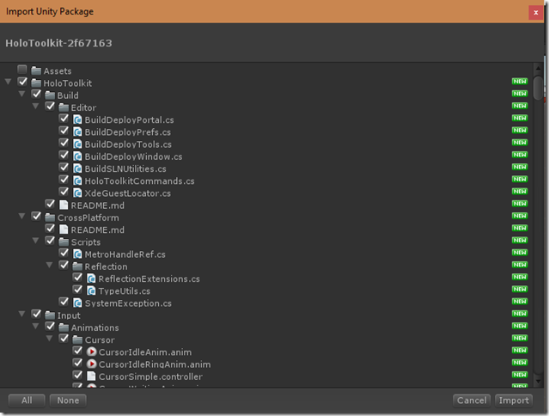Close the Import Unity Package dialog
This screenshot has height=416, width=549.
(536, 13)
